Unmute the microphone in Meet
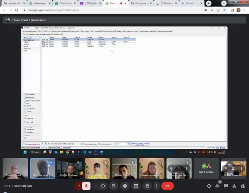The height and width of the screenshot is (193, 249). pos(87,186)
